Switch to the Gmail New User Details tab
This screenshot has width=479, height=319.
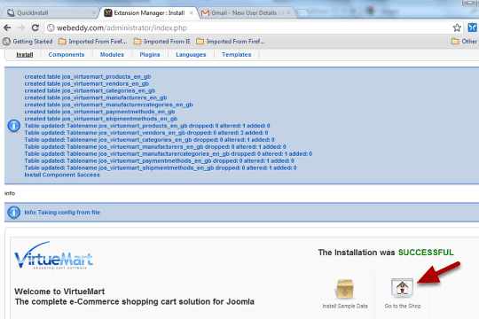tap(246, 12)
